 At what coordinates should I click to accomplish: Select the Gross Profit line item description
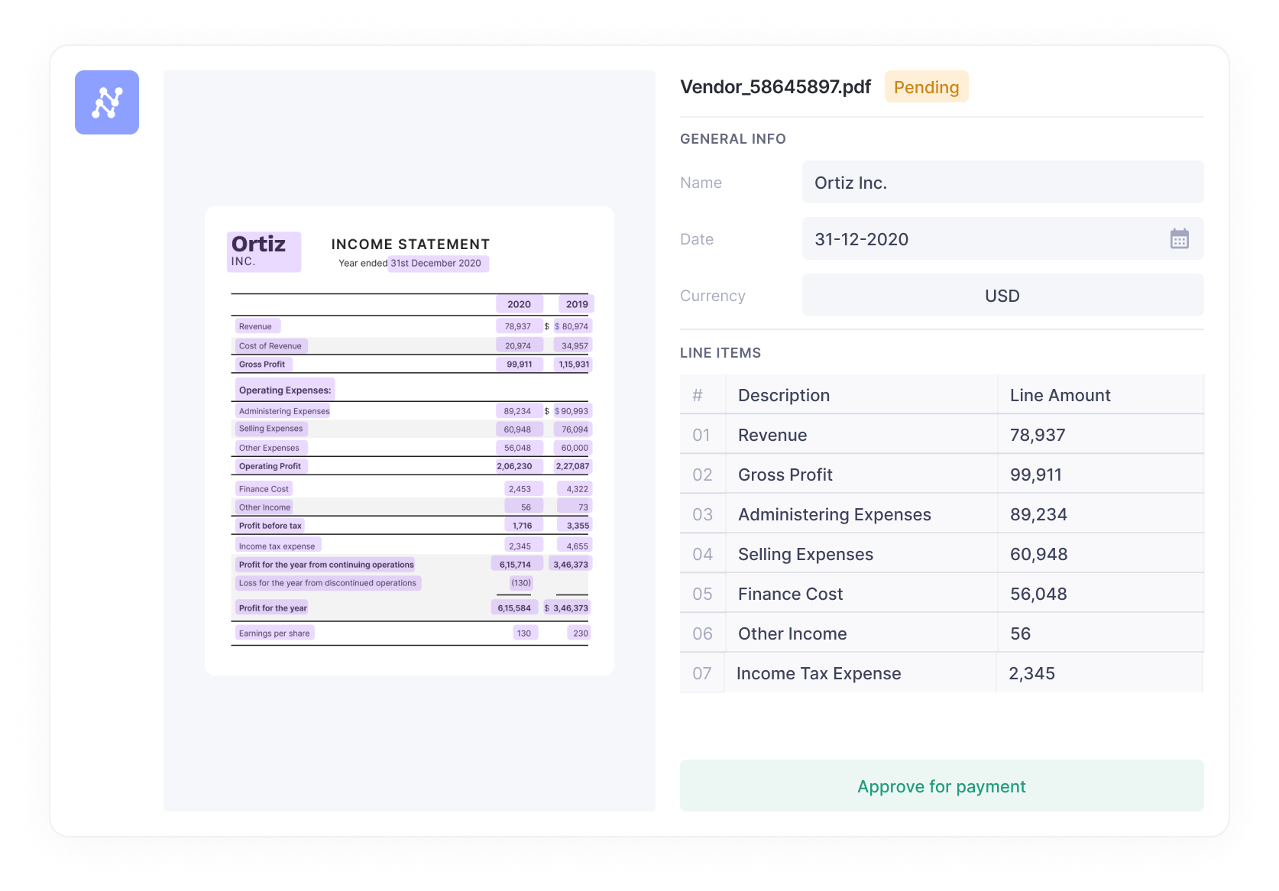[785, 475]
